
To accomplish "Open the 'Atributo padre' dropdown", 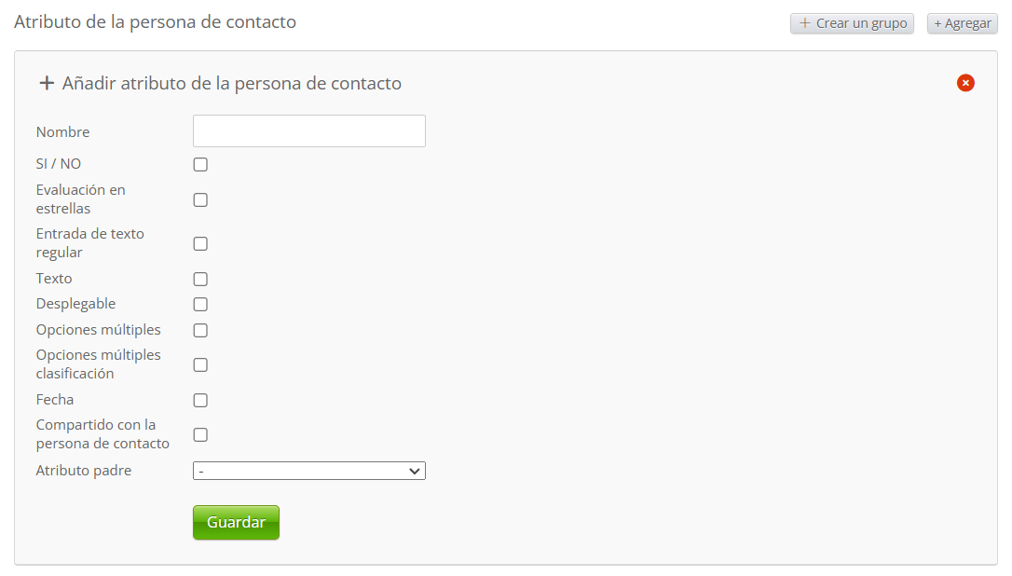I will pyautogui.click(x=308, y=471).
